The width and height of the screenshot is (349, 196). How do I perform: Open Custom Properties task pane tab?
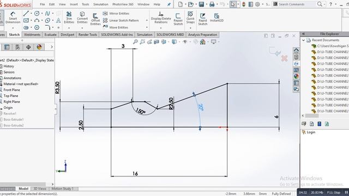point(296,83)
